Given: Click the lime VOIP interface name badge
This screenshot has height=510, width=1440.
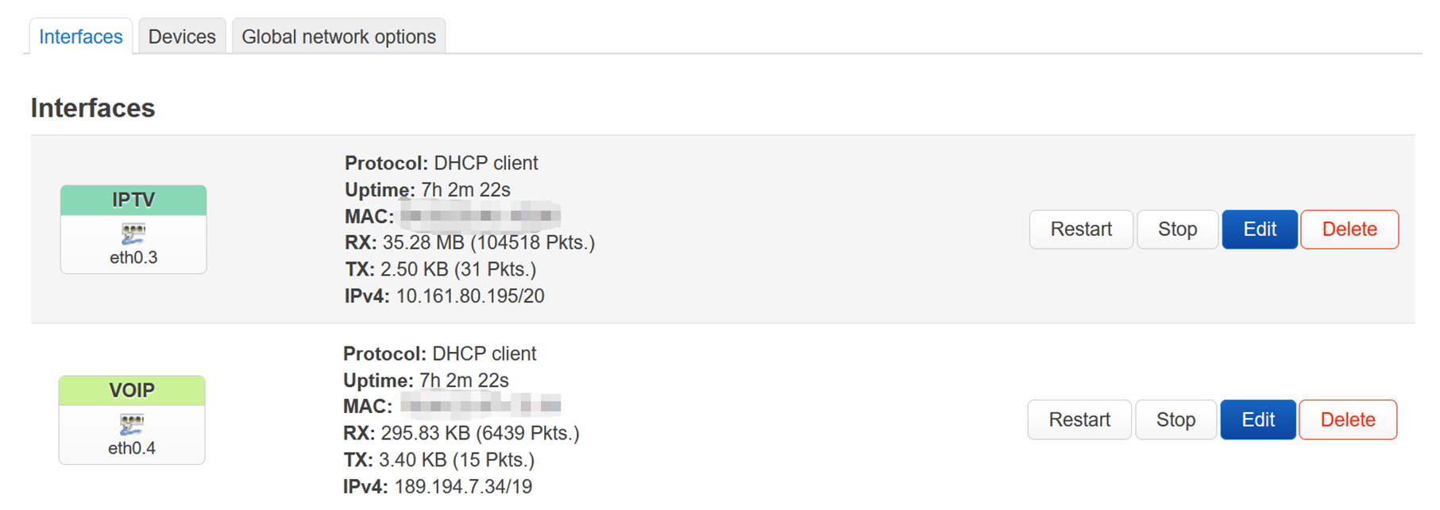Looking at the screenshot, I should pyautogui.click(x=132, y=391).
